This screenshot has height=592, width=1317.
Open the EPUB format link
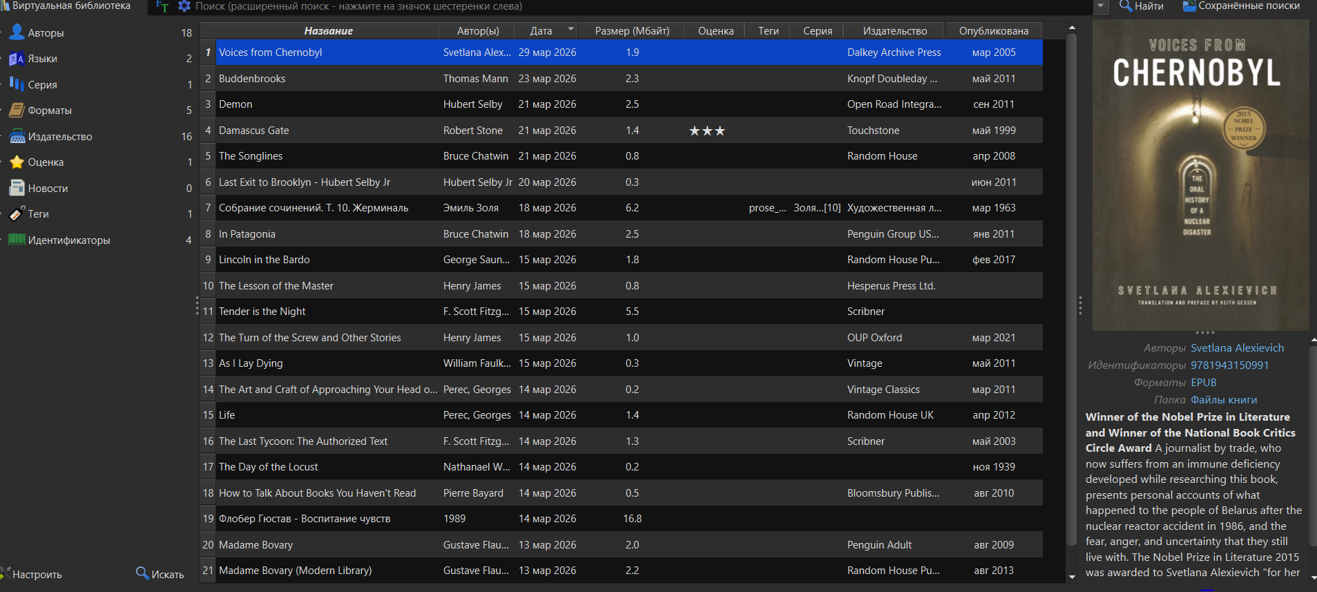pyautogui.click(x=1204, y=383)
